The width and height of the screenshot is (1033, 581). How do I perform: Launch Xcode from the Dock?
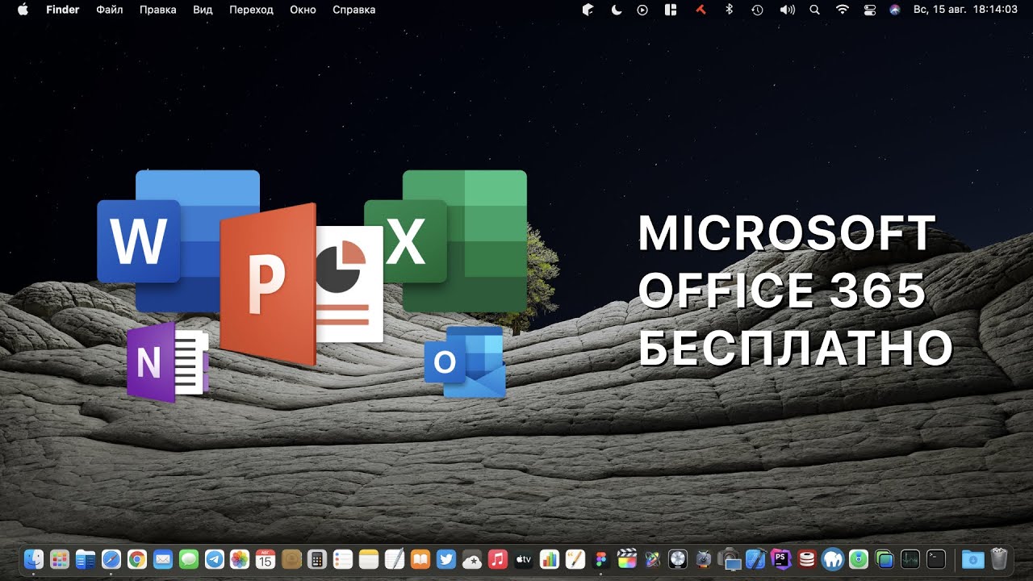(x=755, y=558)
